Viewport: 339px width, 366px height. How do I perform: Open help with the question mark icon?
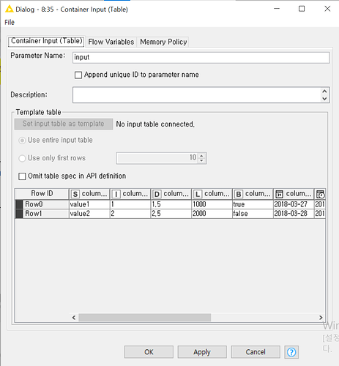291,352
